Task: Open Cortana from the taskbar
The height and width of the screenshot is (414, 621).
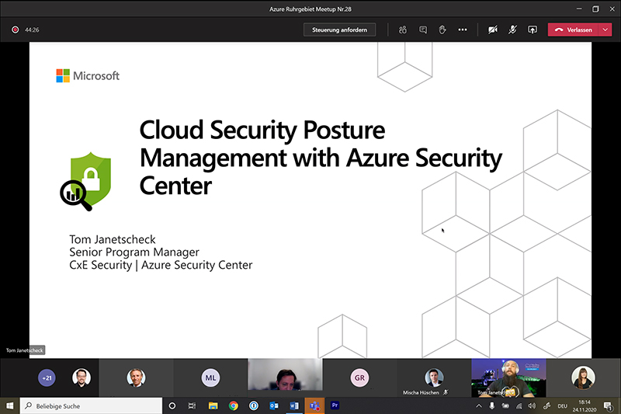Action: click(x=172, y=405)
